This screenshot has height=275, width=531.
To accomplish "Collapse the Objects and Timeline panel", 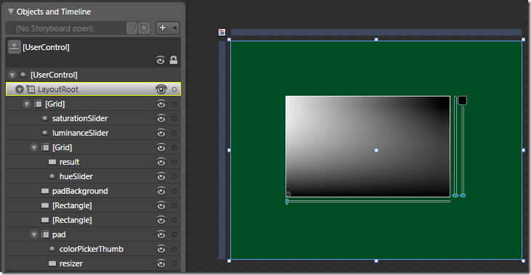I will 11,12.
